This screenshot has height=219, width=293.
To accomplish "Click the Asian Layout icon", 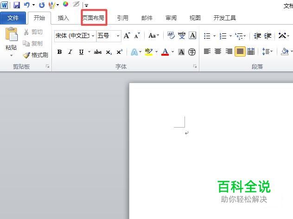I will [x=282, y=35].
